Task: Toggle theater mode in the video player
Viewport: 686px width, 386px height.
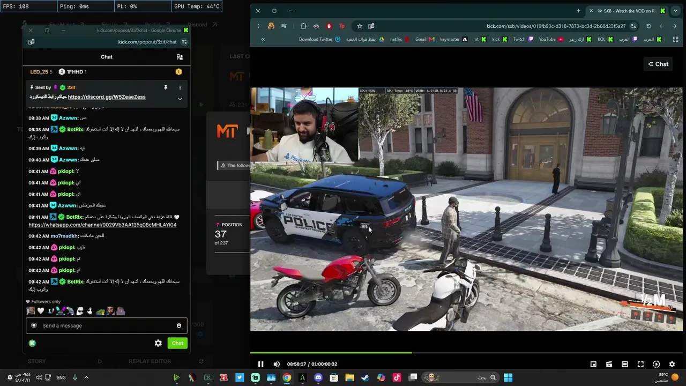Action: (625, 364)
